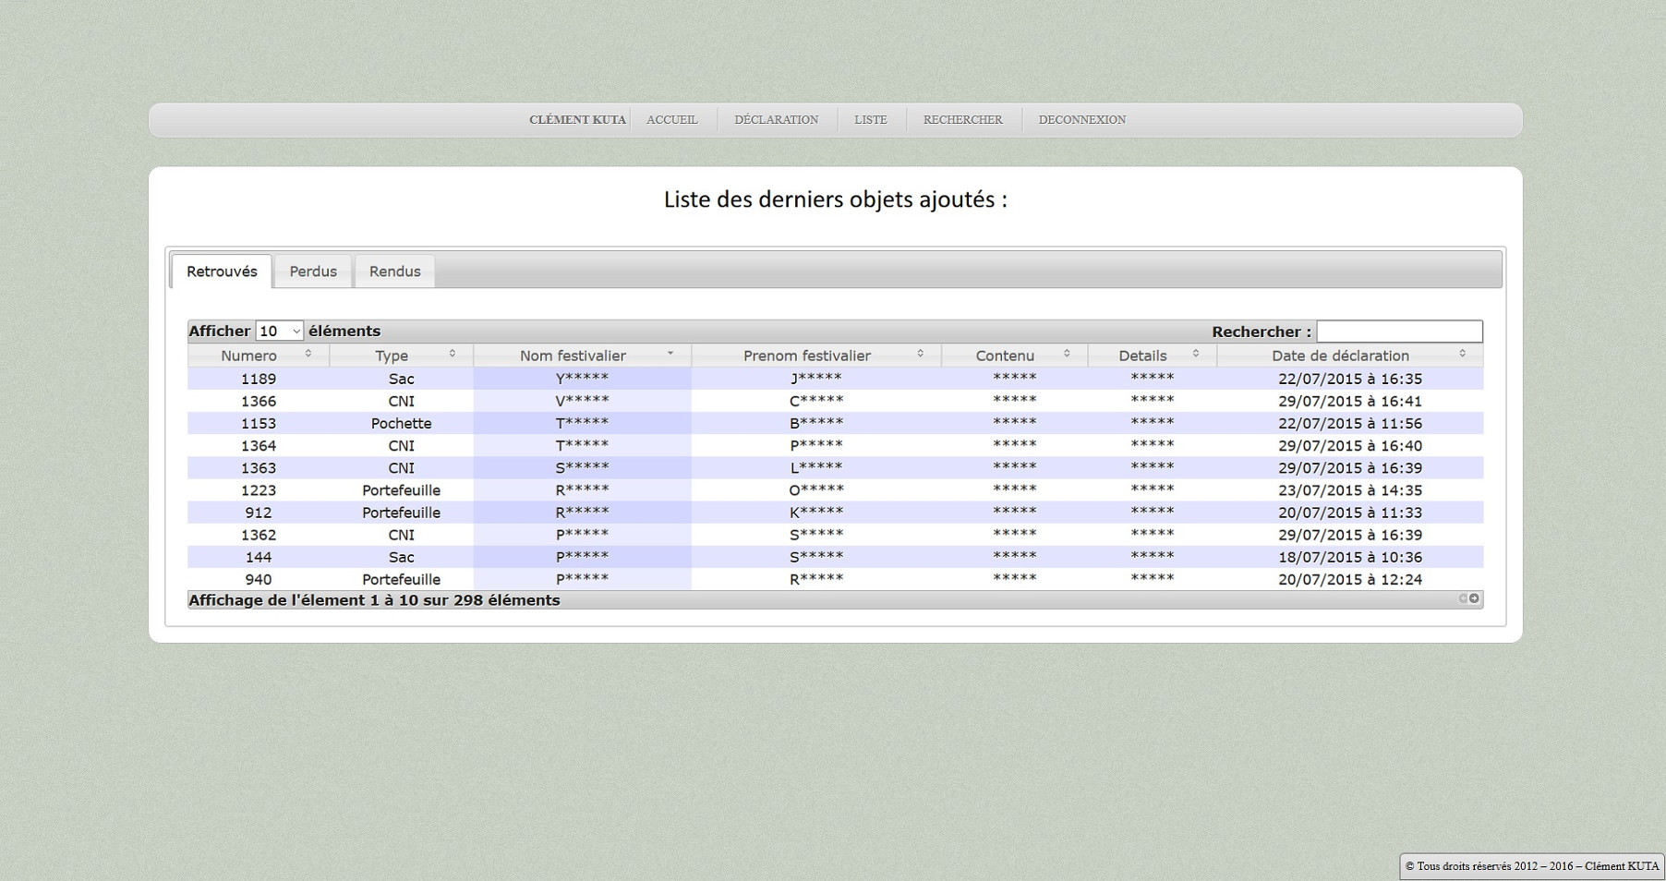
Task: Click DECONNEXION to log out
Action: point(1082,120)
